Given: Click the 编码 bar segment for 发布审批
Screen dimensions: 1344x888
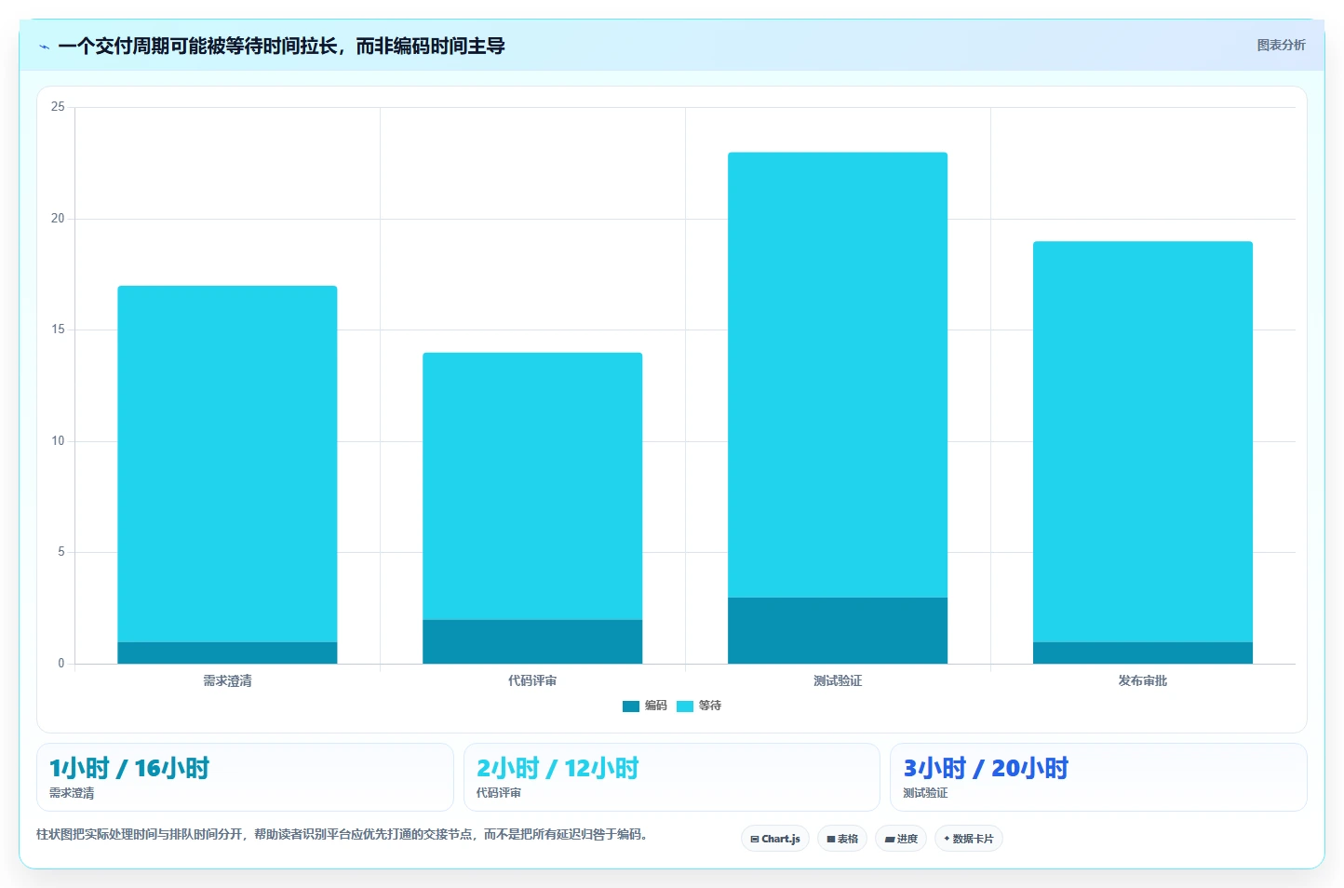Looking at the screenshot, I should coord(1143,653).
